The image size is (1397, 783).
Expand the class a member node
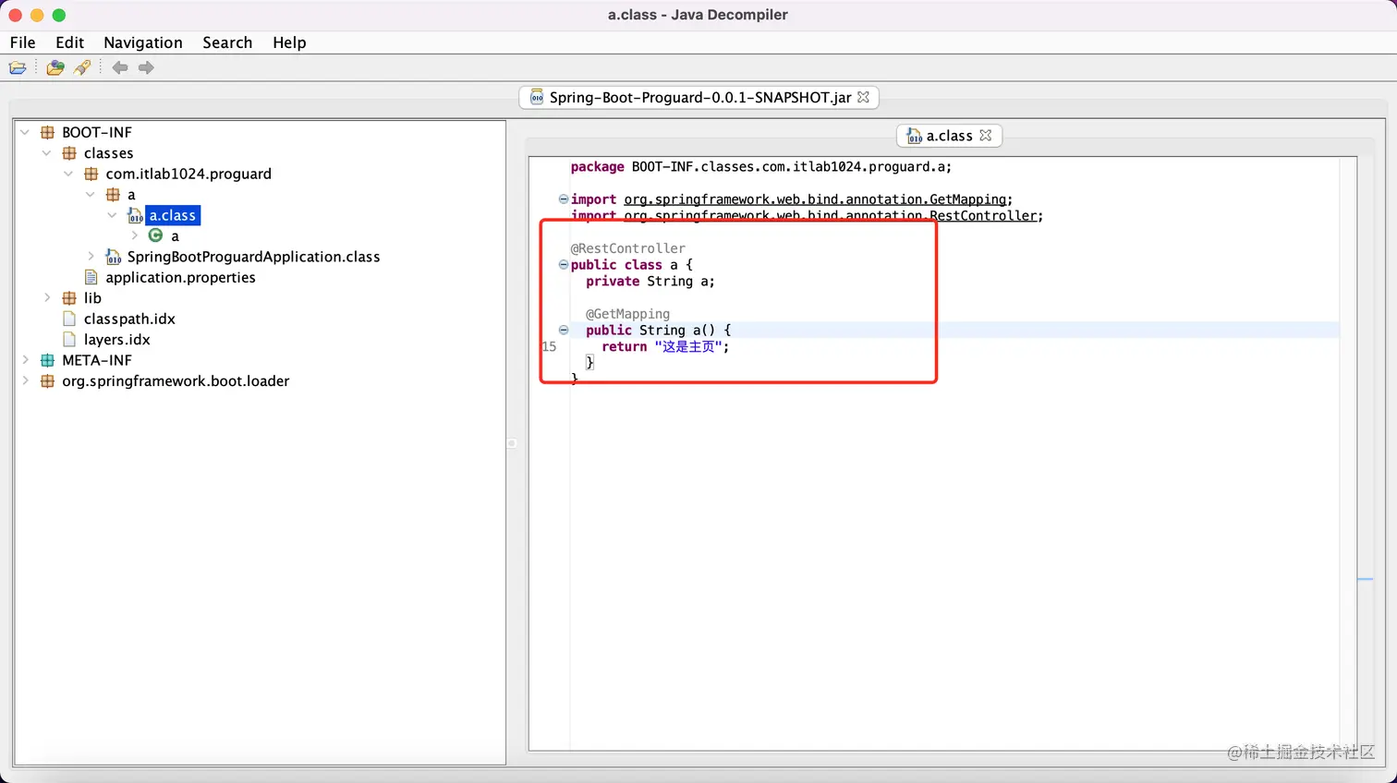tap(134, 235)
